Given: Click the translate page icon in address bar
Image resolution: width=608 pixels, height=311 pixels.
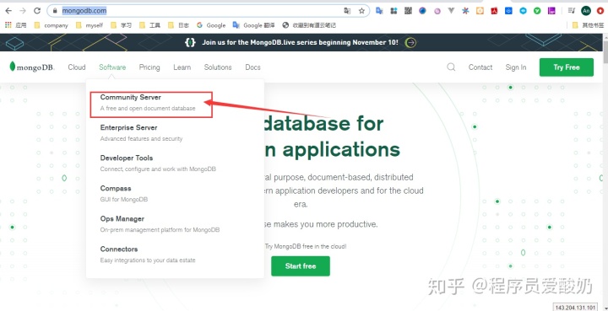Looking at the screenshot, I should 347,11.
